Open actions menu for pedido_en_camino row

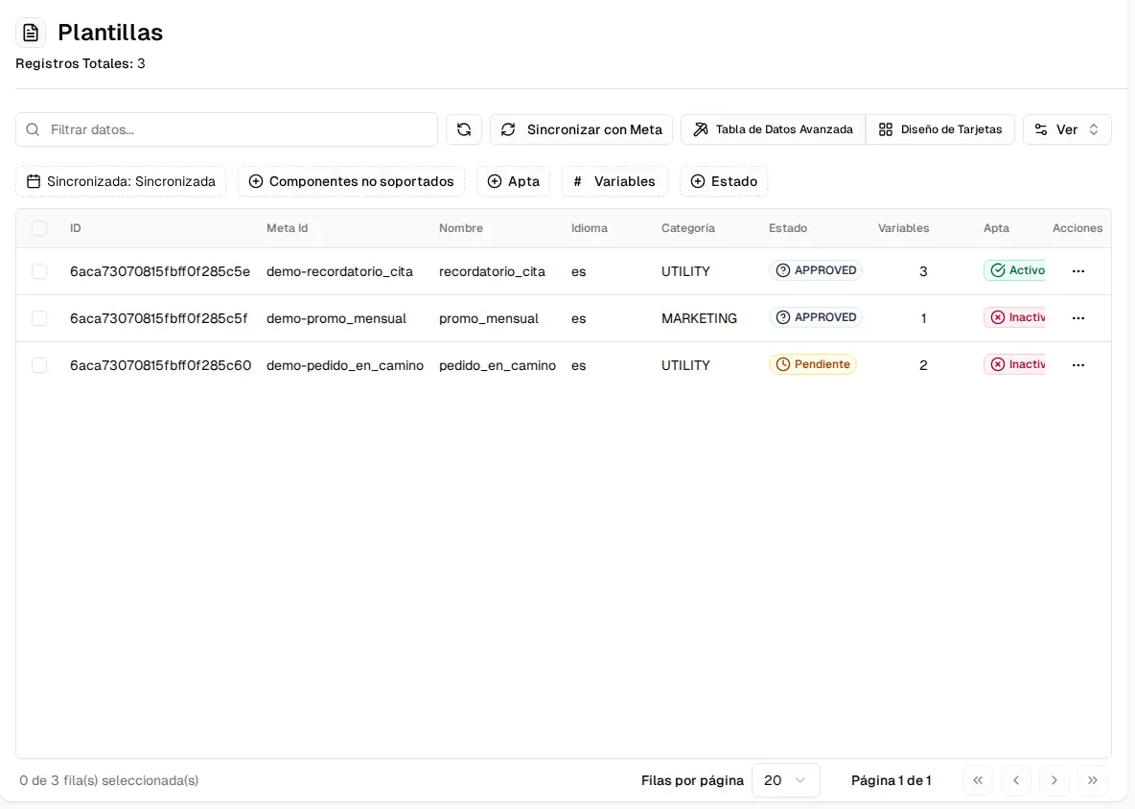coord(1077,365)
